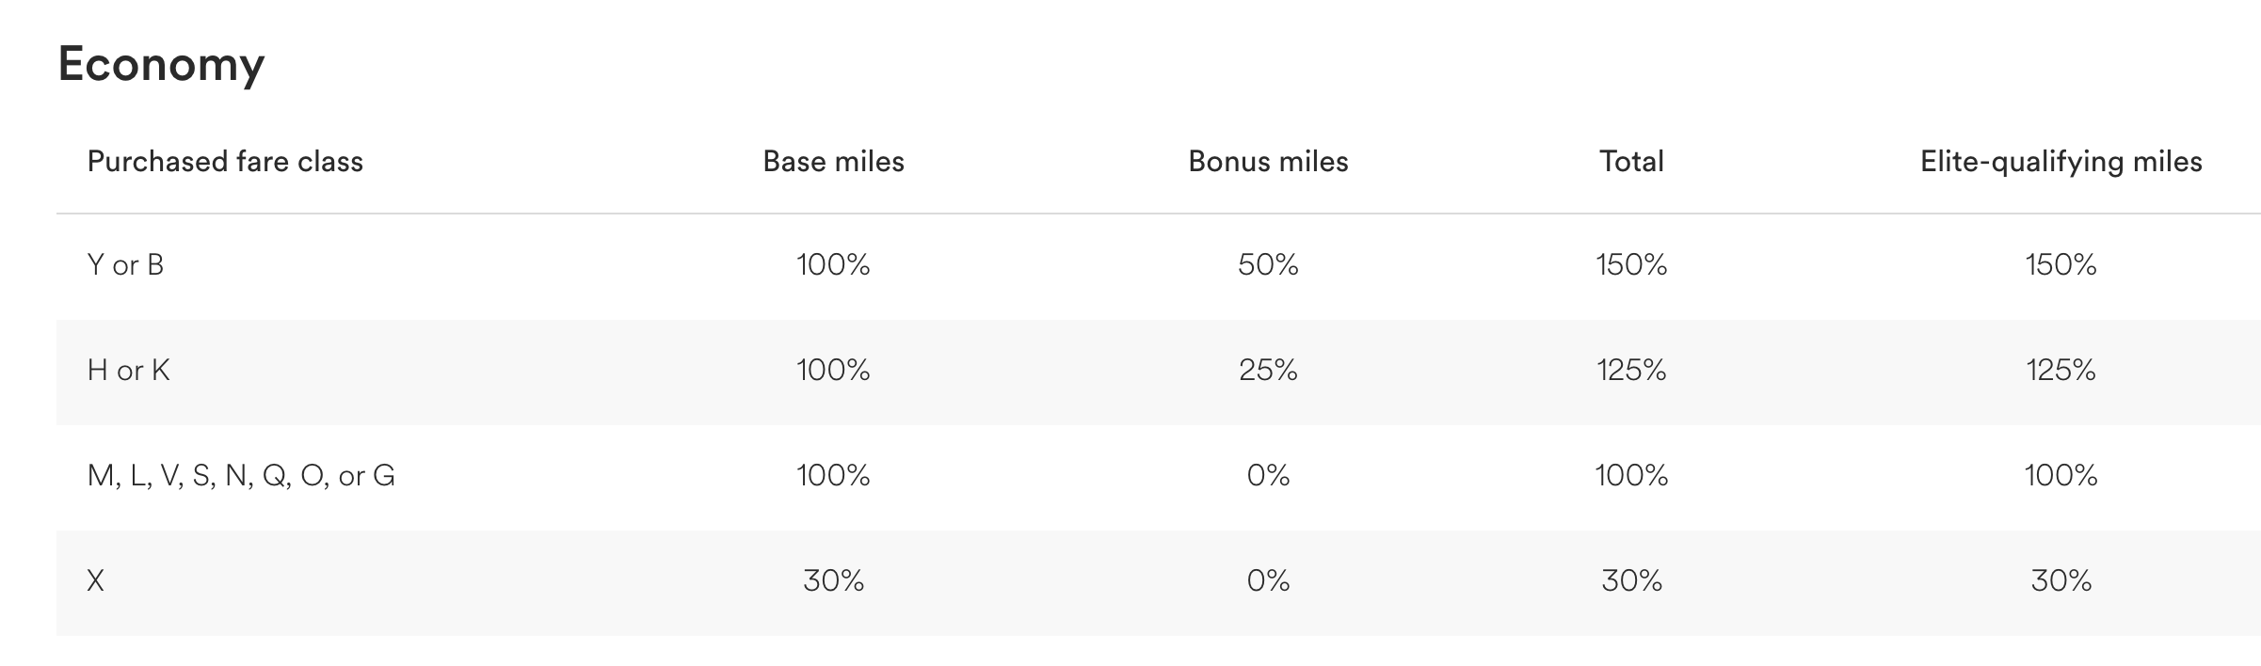Select the 30% base miles value
Image resolution: width=2261 pixels, height=666 pixels.
click(833, 581)
